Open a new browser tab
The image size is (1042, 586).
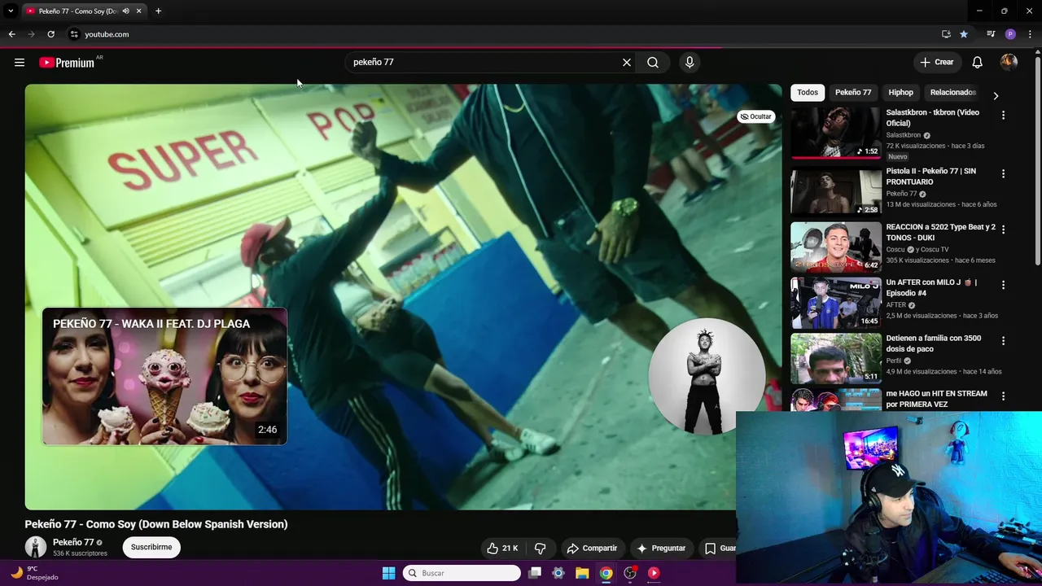point(158,11)
